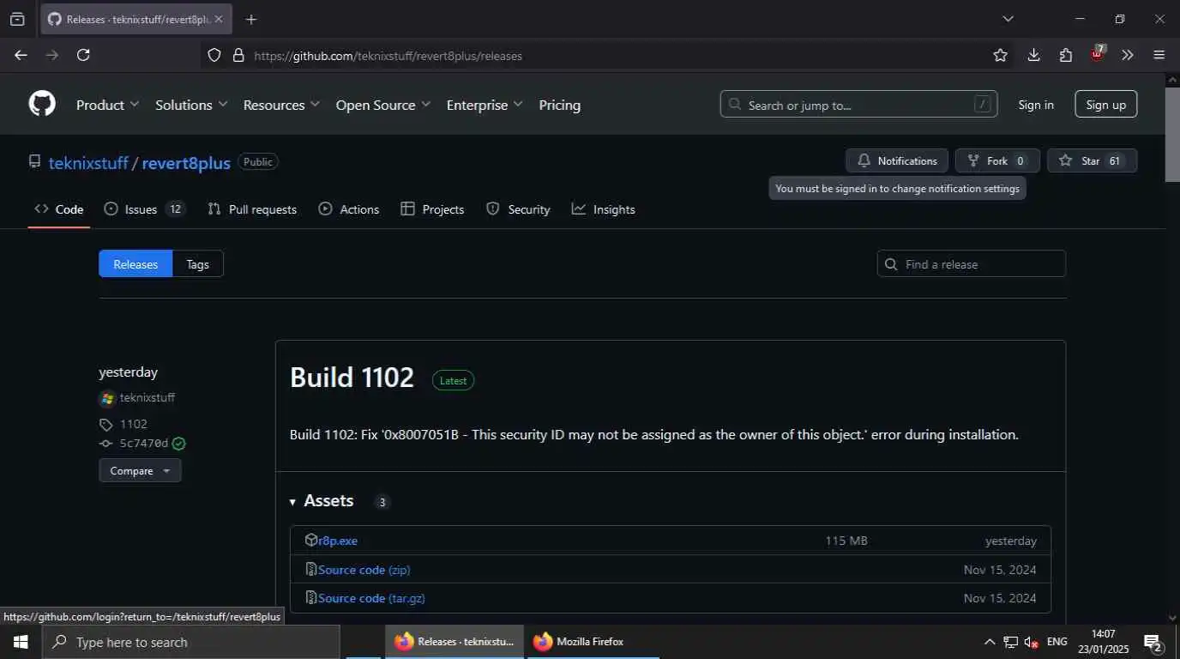Open the Compare dropdown

[140, 470]
